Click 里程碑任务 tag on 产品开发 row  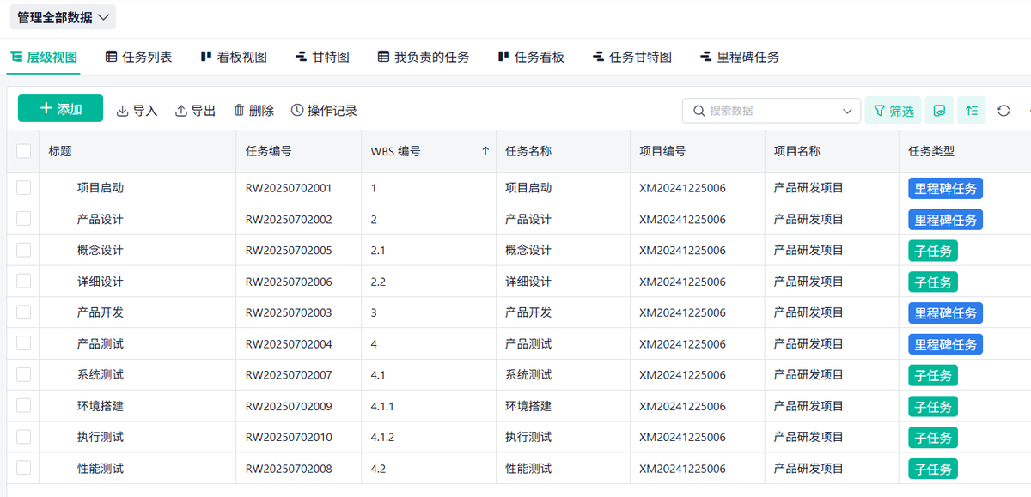point(945,313)
